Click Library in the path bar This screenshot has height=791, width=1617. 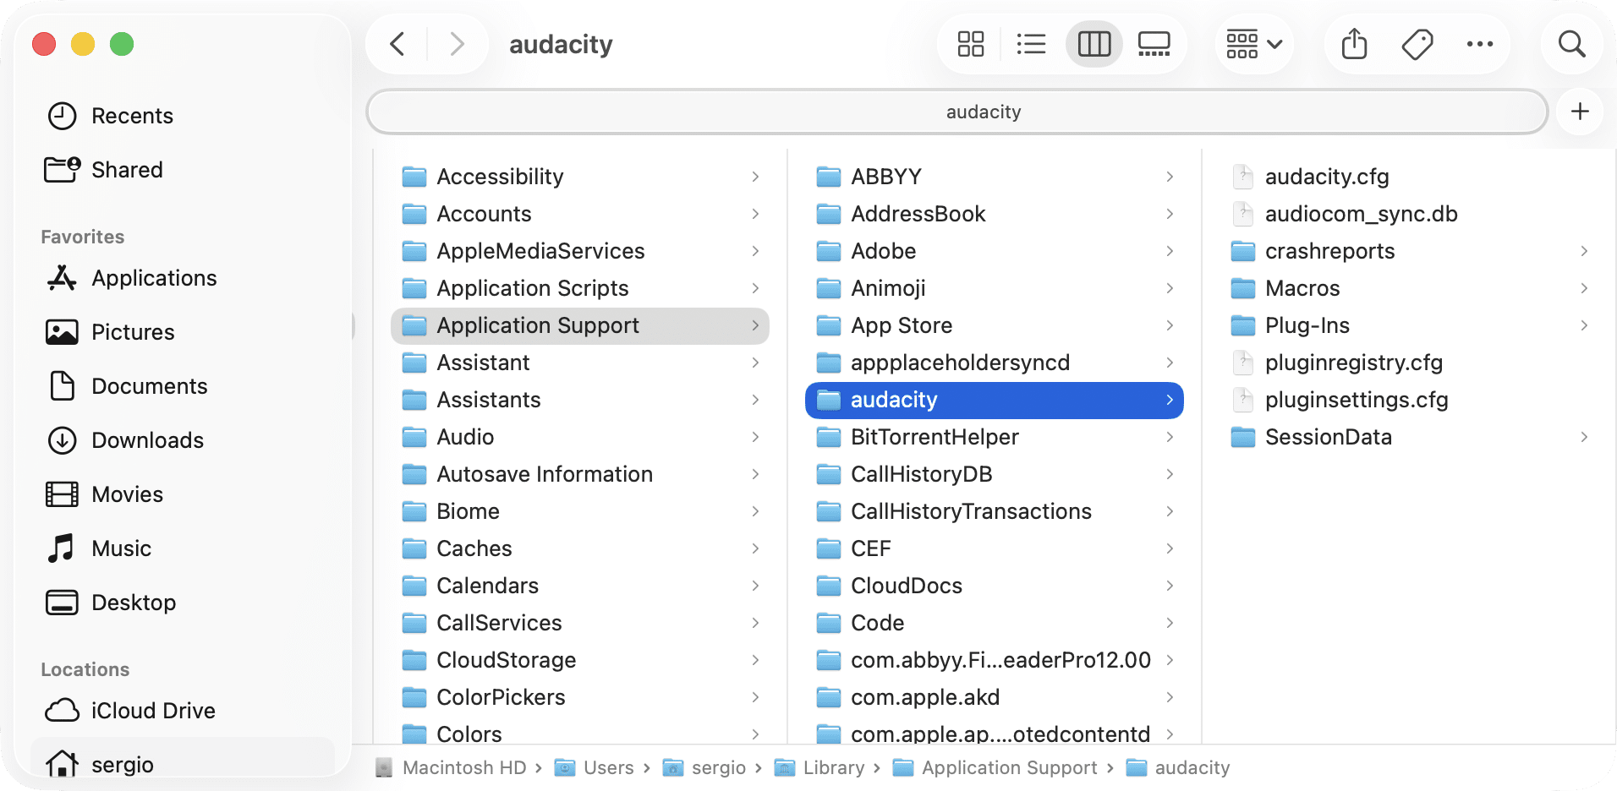tap(833, 767)
